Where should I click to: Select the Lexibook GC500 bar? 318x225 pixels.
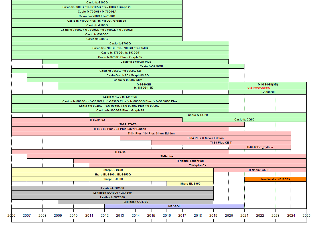pyautogui.click(x=113, y=188)
